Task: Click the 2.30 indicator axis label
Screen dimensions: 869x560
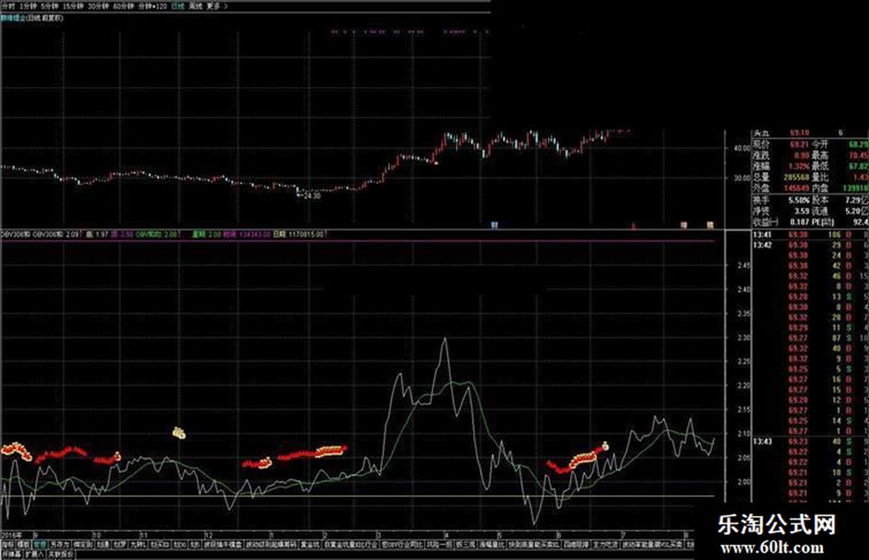Action: tap(744, 337)
